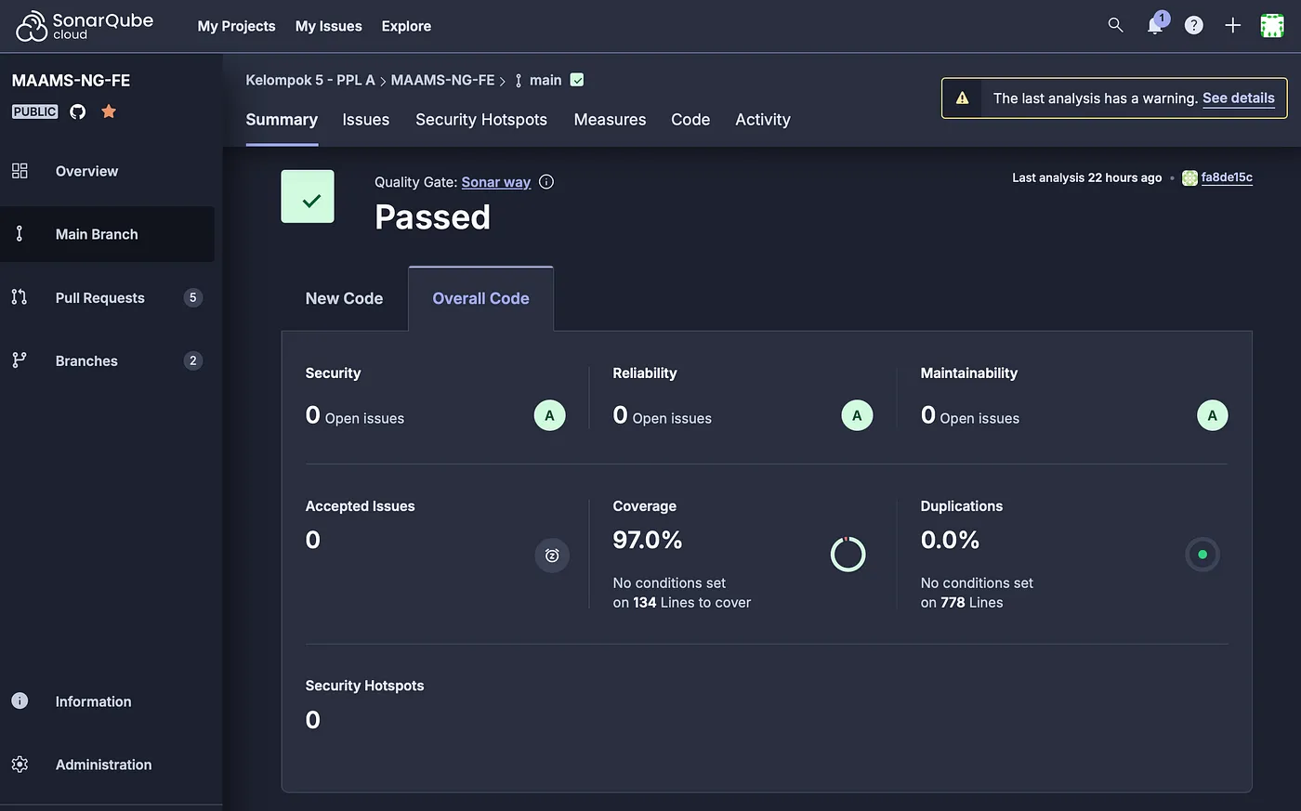The height and width of the screenshot is (811, 1301).
Task: Open the Code tab
Action: click(690, 120)
